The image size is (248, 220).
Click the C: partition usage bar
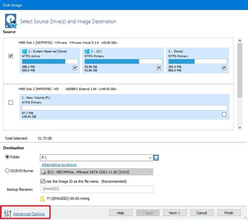[x=123, y=61]
